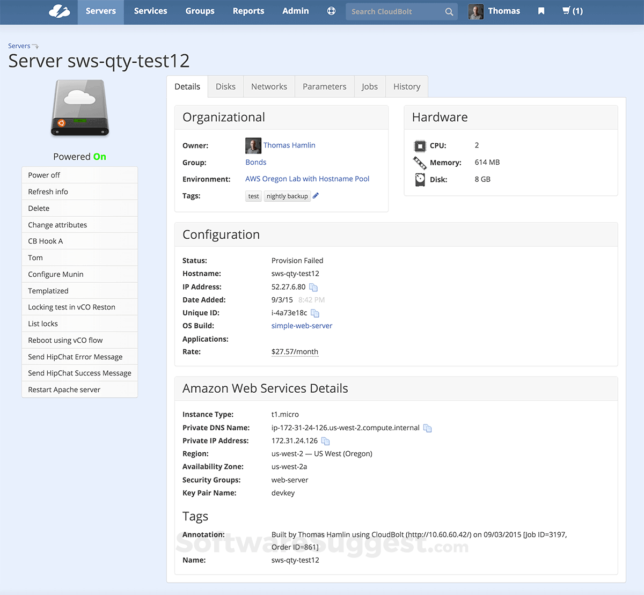
Task: Click the CloudBolt logo icon
Action: click(x=59, y=11)
